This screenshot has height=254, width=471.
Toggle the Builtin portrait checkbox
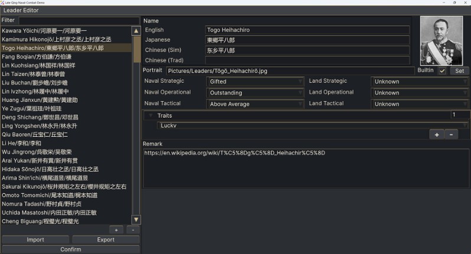pos(442,71)
